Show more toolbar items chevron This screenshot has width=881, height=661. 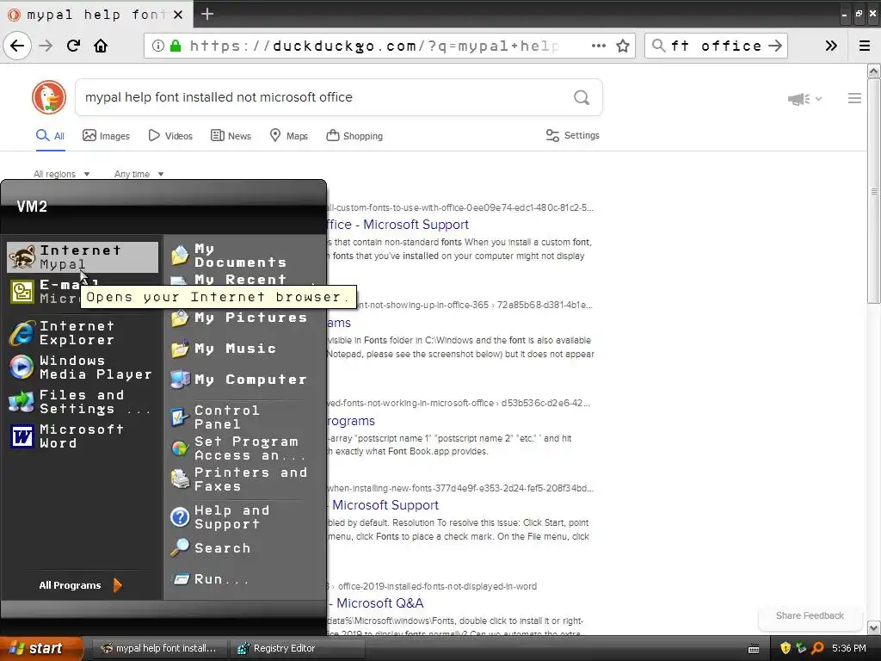click(x=831, y=46)
